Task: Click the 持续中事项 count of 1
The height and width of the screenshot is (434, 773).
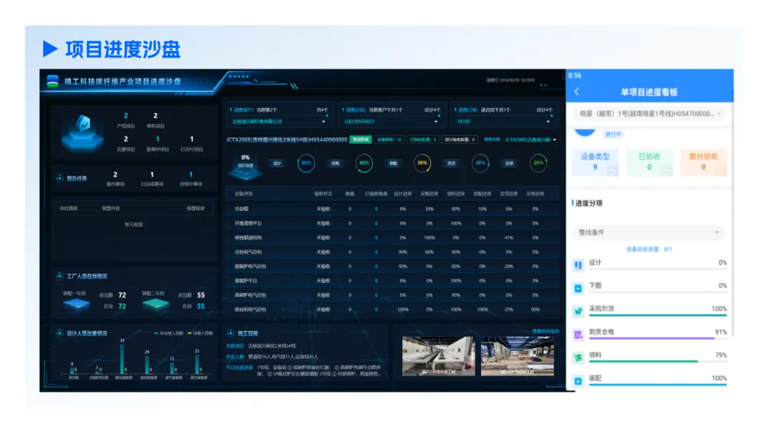Action: (191, 174)
